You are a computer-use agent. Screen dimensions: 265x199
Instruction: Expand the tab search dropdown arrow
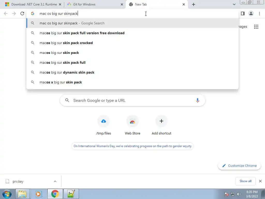coord(234,4)
